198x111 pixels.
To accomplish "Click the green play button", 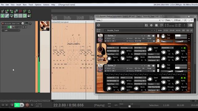I will tap(17, 105).
